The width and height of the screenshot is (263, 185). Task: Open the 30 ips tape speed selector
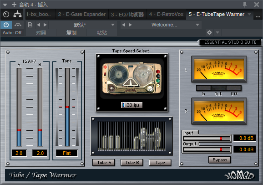coord(131,105)
